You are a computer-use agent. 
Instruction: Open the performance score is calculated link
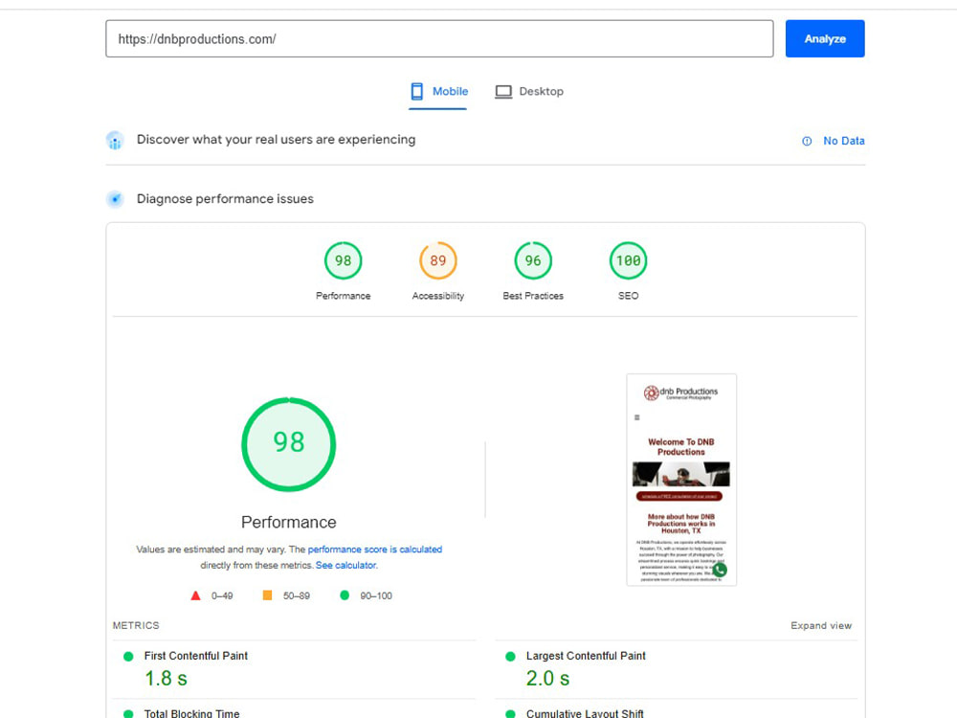click(x=375, y=550)
